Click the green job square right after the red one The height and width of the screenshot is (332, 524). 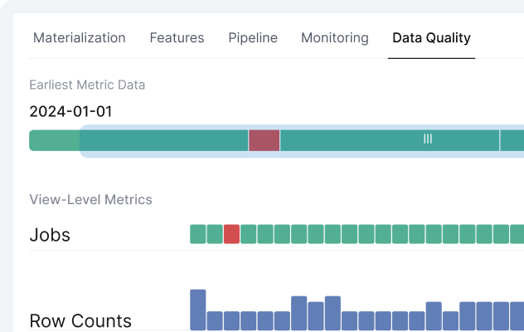(249, 234)
